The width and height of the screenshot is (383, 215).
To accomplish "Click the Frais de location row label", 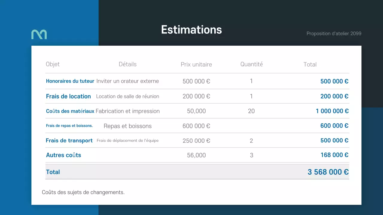I will (x=68, y=96).
